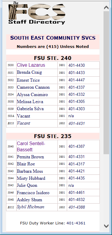Image resolution: width=112 pixels, height=235 pixels.
Task: Click the FSU Duty Worker Line text
Action: click(x=53, y=223)
